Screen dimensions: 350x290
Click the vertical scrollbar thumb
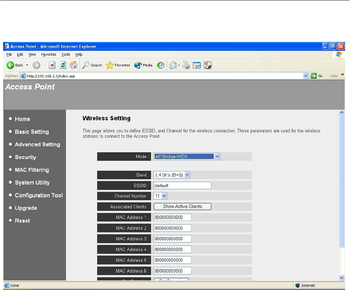click(342, 181)
